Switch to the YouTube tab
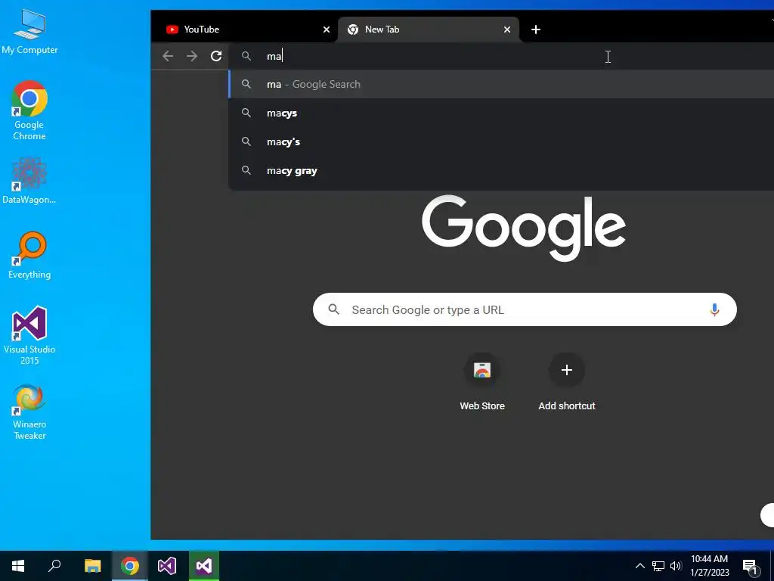Screen dimensions: 774x581 244,30
